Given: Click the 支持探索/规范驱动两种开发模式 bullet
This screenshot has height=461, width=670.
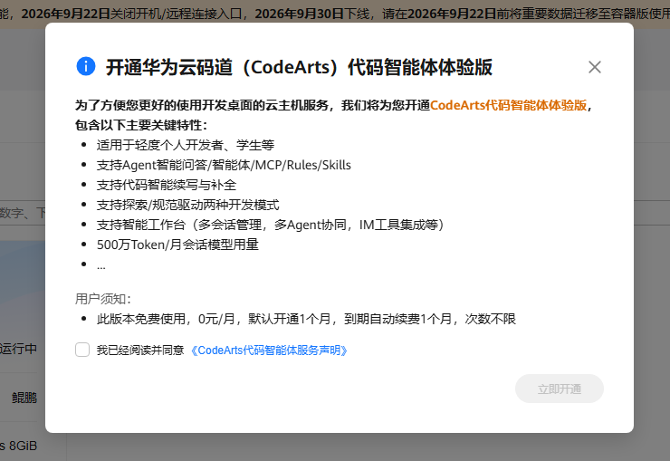Looking at the screenshot, I should pos(188,205).
